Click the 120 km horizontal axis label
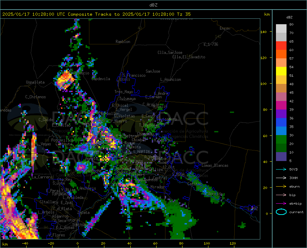Image resolution: width=307 pixels, height=248 pixels. [x=233, y=243]
